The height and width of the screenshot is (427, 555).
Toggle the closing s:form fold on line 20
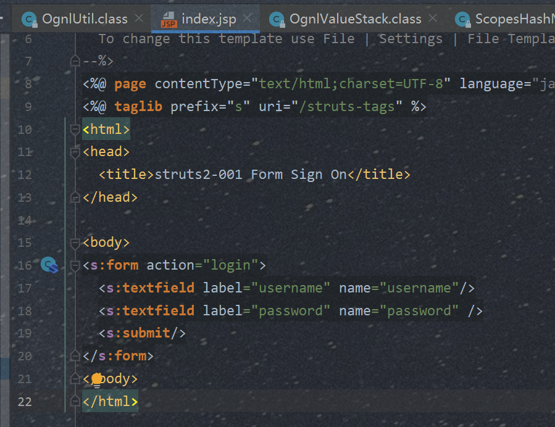pos(75,355)
